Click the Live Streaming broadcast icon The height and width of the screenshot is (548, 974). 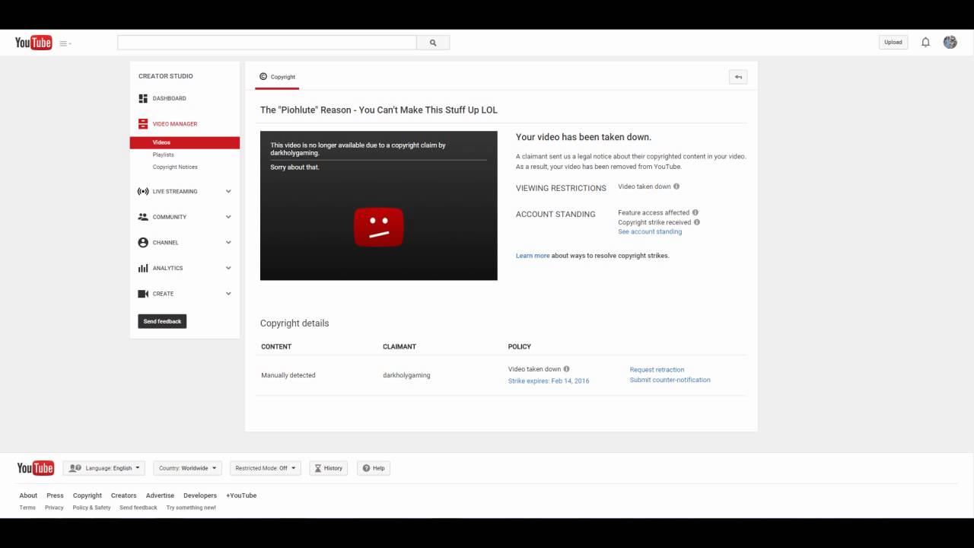click(143, 192)
